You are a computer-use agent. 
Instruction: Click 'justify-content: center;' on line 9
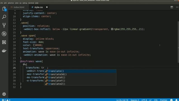40,13
